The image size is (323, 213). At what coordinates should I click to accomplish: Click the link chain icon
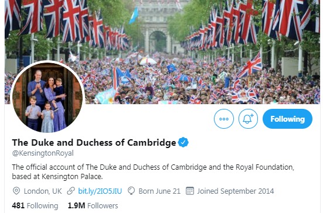point(71,191)
